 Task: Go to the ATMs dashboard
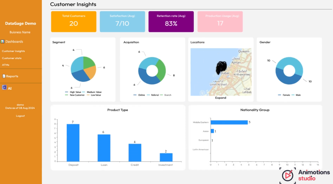[x=6, y=65]
